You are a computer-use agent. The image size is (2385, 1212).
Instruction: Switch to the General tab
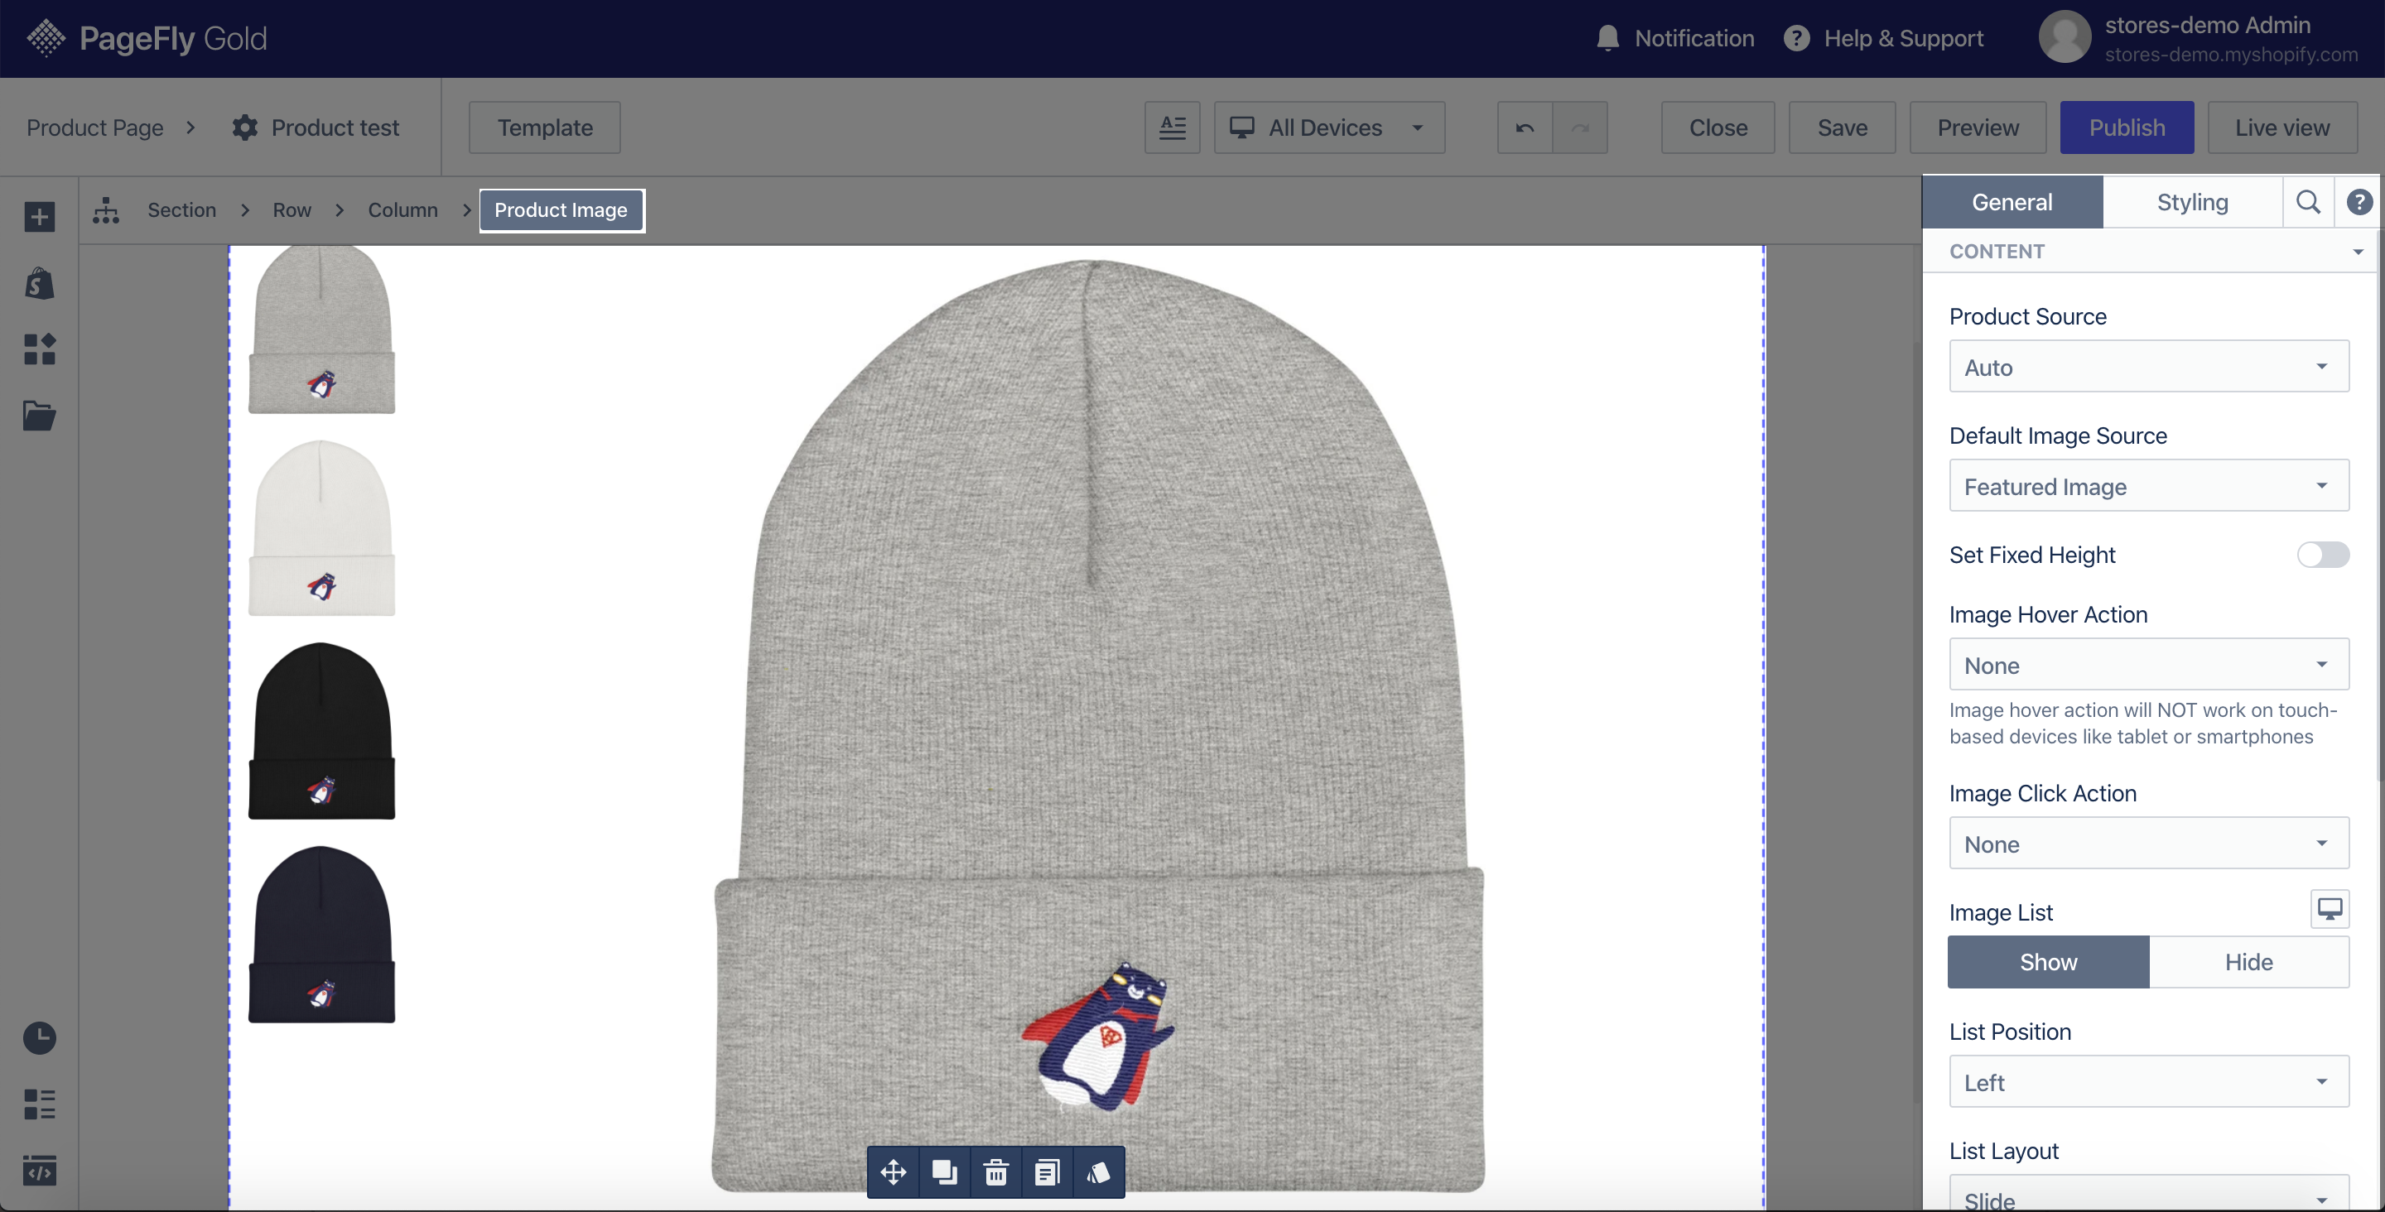pos(2012,202)
